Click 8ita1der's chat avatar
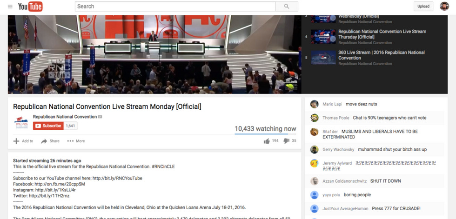Screen dimensions: 456x219 pos(314,132)
